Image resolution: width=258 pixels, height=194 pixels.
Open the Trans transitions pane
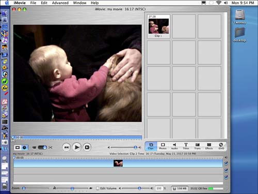tap(198, 146)
